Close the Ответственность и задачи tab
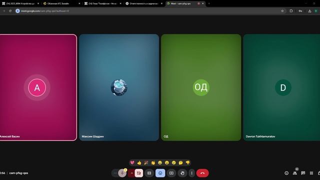The image size is (320, 180). (x=161, y=3)
